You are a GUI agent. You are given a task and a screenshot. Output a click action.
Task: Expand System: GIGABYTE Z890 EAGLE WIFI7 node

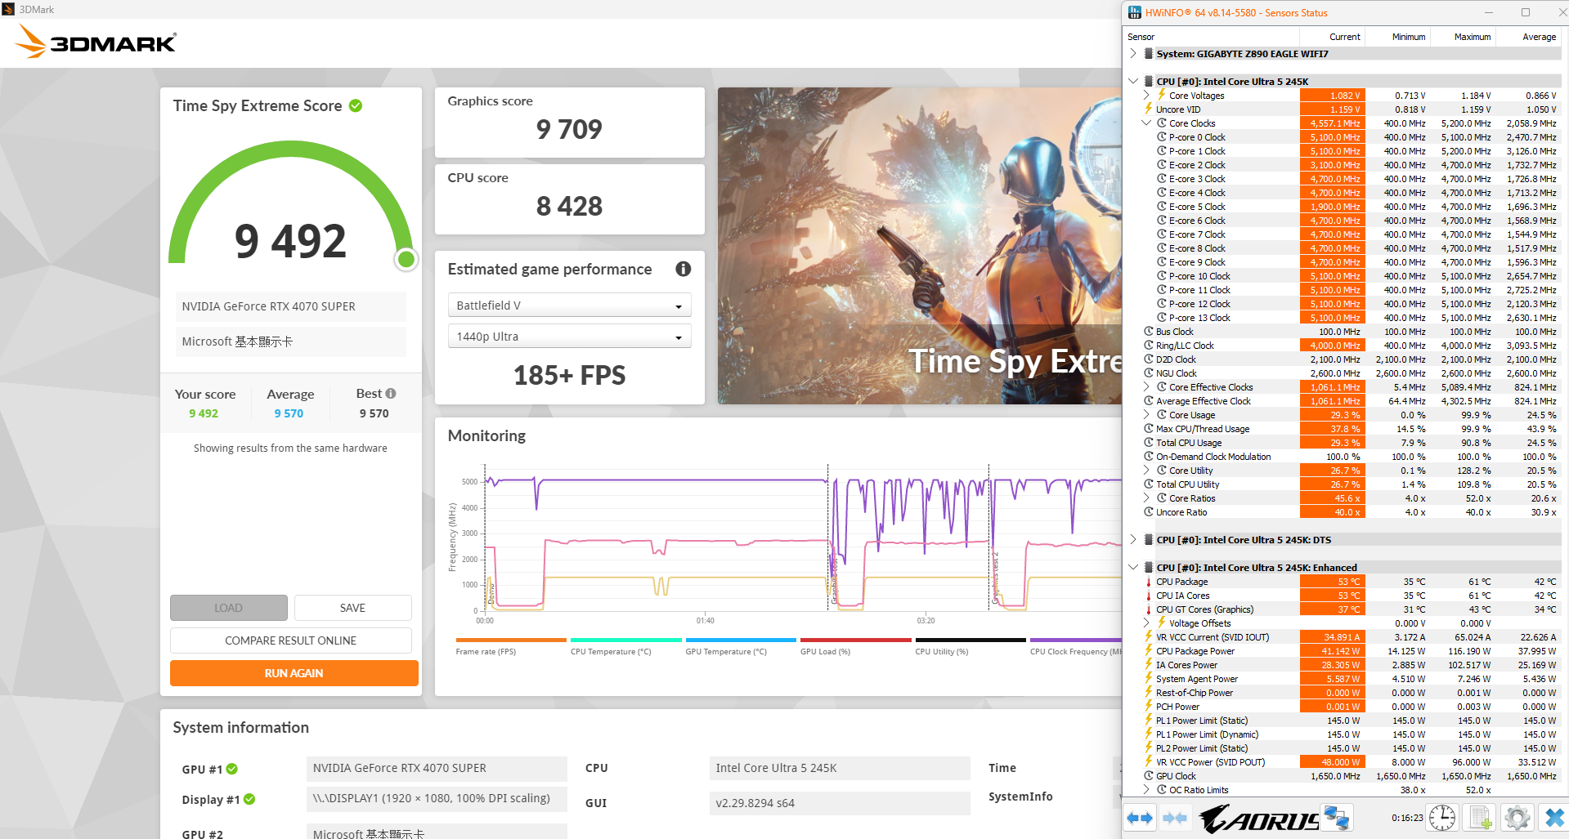pyautogui.click(x=1133, y=54)
